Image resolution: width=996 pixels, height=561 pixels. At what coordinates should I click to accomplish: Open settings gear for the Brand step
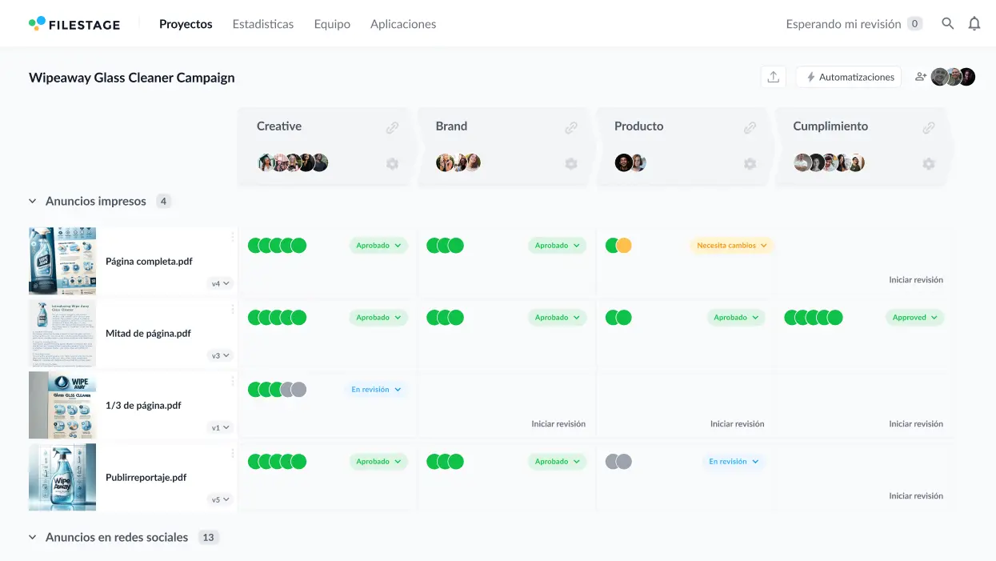pyautogui.click(x=571, y=162)
